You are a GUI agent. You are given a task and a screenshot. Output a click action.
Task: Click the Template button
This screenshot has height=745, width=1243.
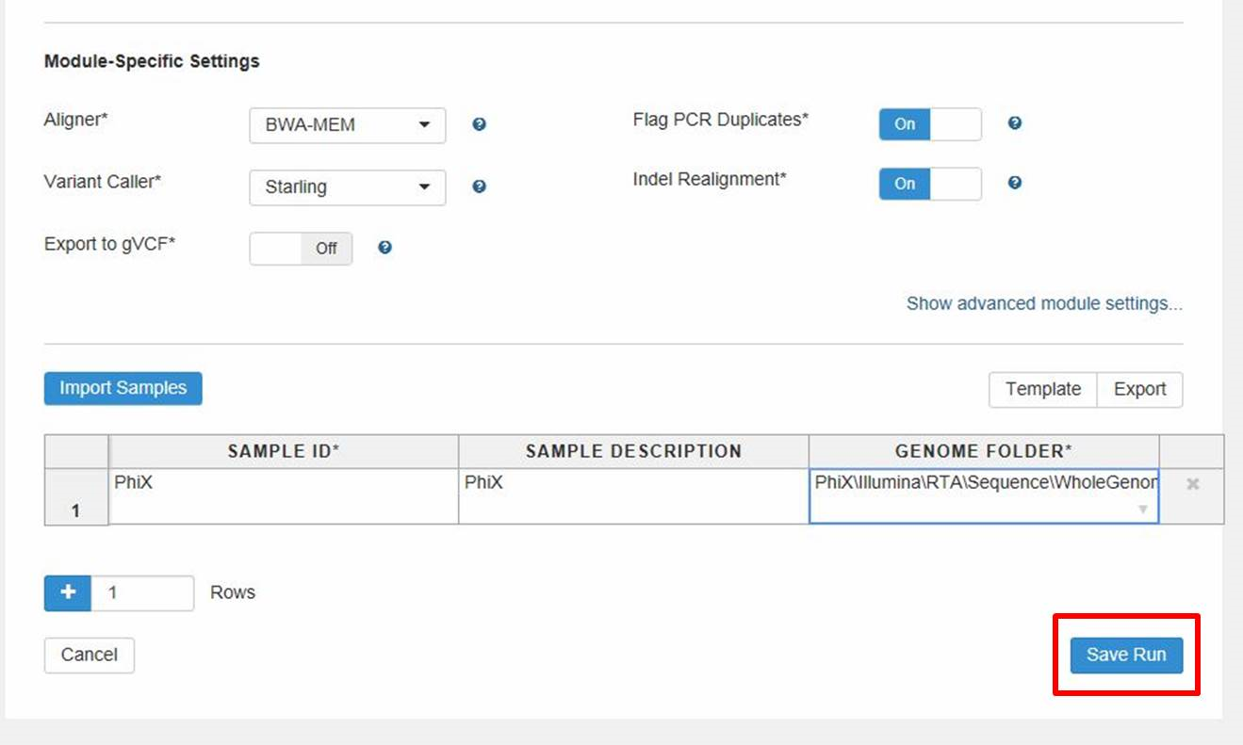click(1042, 389)
